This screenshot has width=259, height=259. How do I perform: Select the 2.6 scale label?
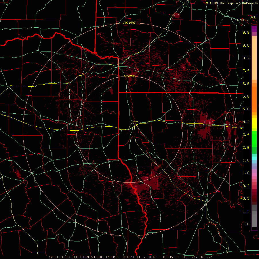[246, 148]
